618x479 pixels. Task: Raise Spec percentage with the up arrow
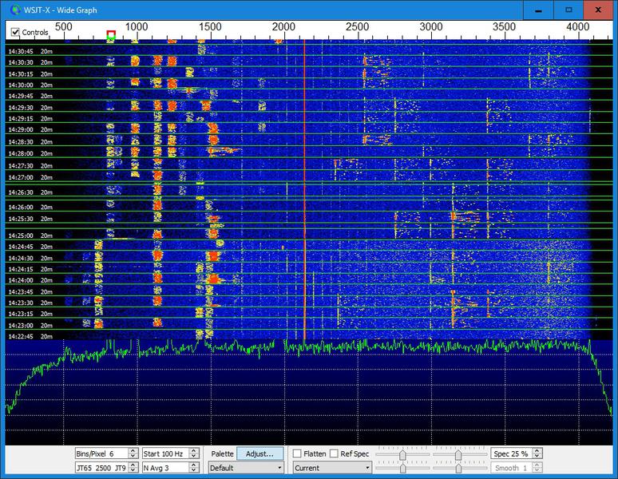(537, 450)
